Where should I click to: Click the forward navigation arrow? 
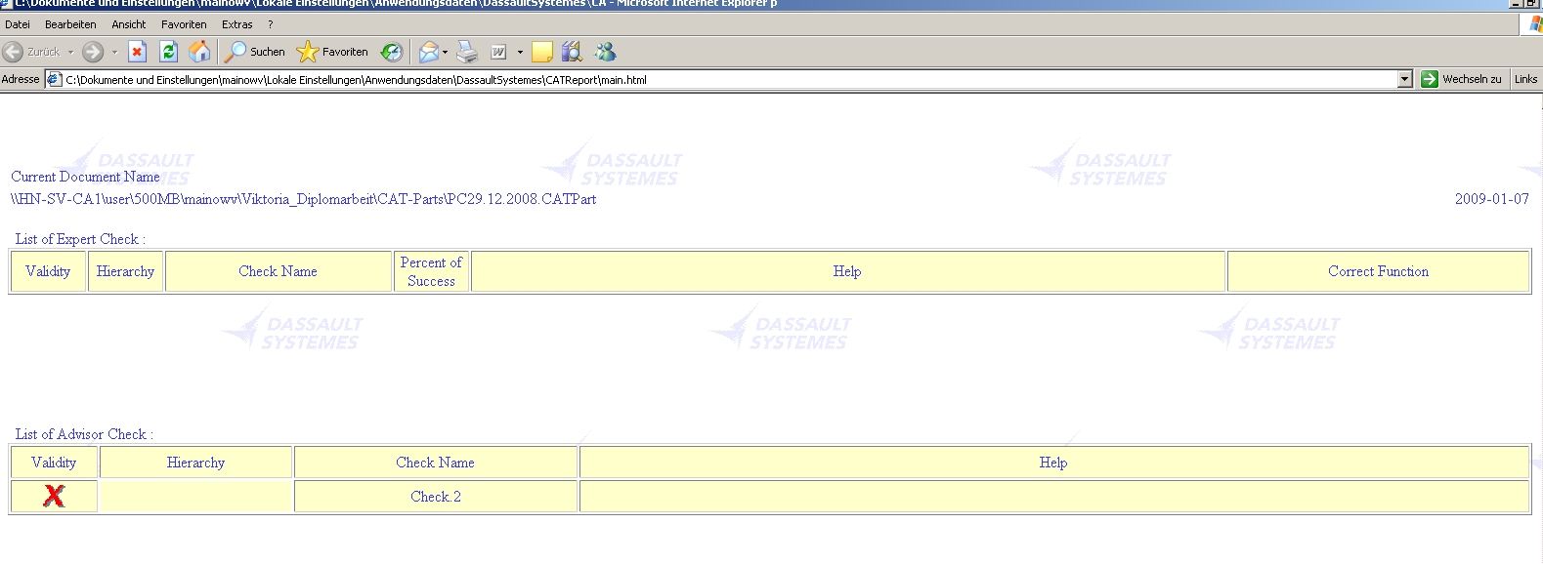[93, 52]
